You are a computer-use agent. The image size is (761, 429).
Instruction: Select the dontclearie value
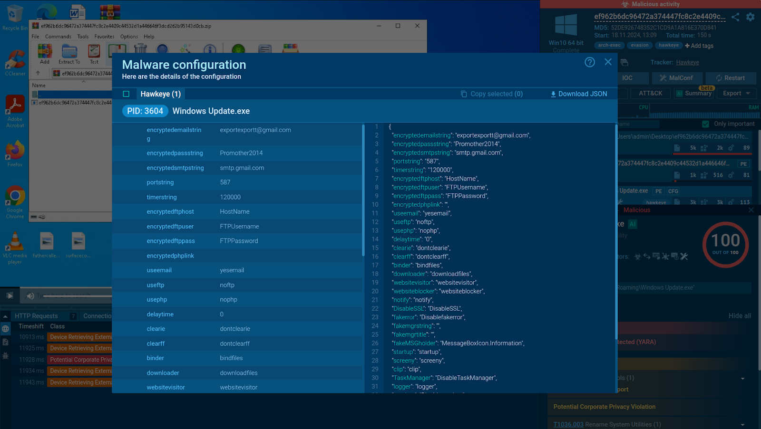coord(235,329)
